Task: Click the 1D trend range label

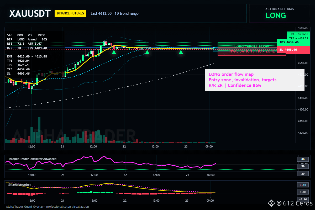Action: 127,13
